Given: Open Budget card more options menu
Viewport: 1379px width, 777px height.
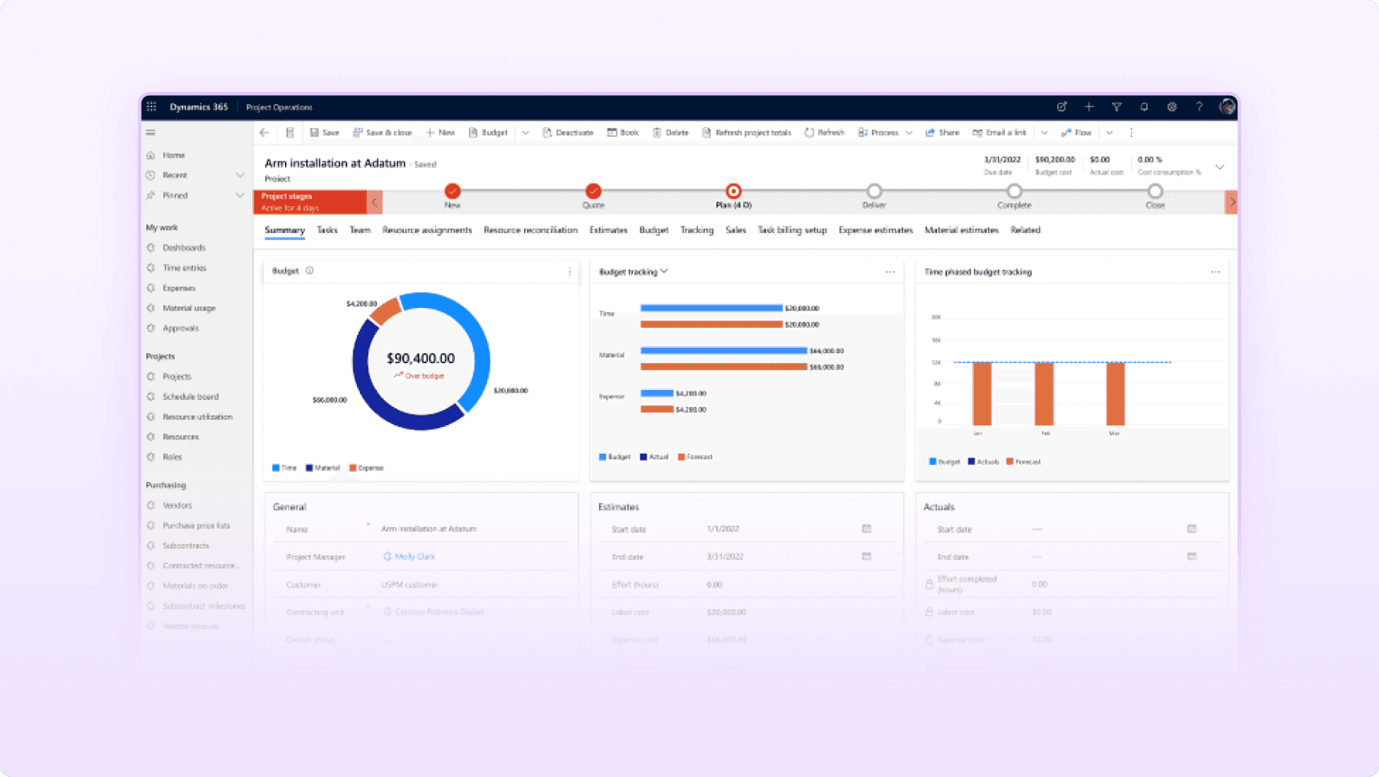Looking at the screenshot, I should click(569, 271).
